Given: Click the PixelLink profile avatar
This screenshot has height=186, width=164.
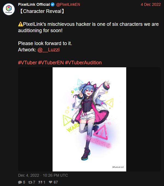Looking at the screenshot, I should pyautogui.click(x=9, y=9).
